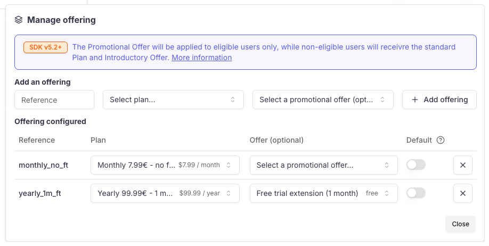Remove the monthly_no_ft offering row

click(462, 165)
